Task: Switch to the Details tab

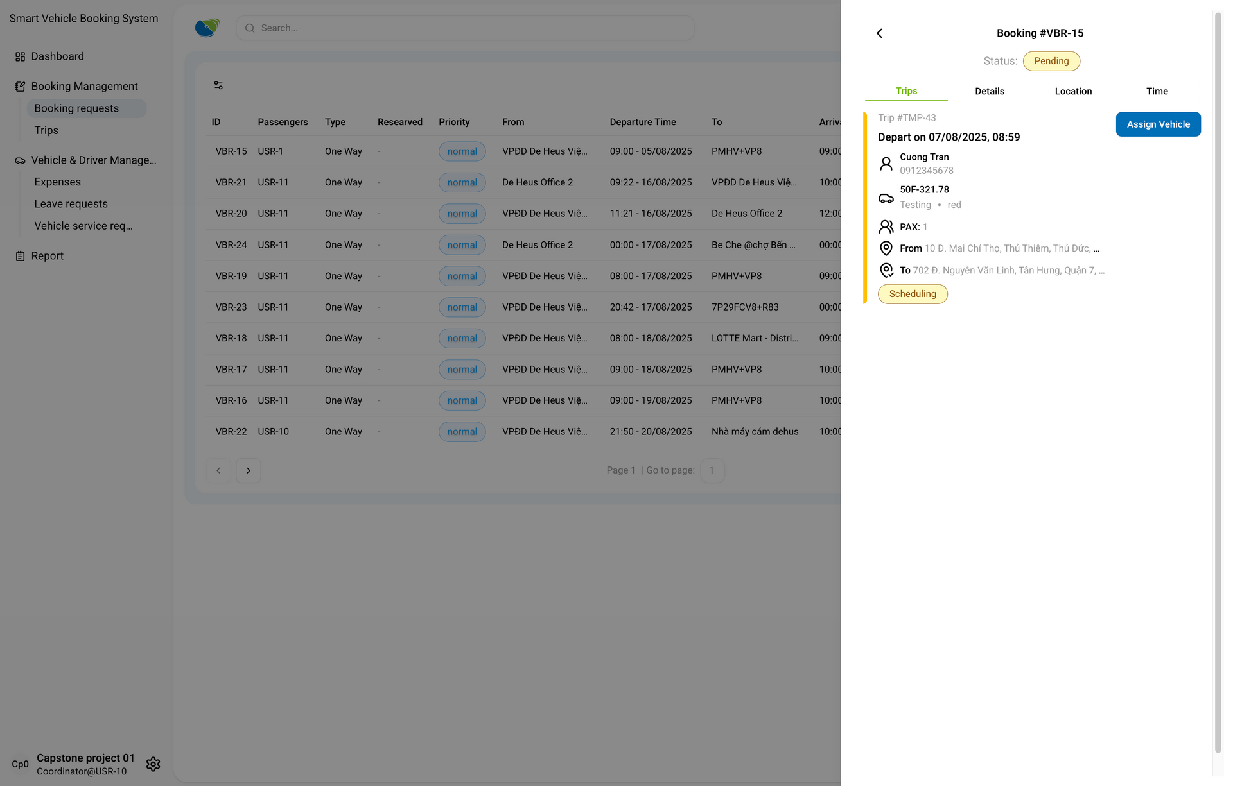Action: (989, 91)
